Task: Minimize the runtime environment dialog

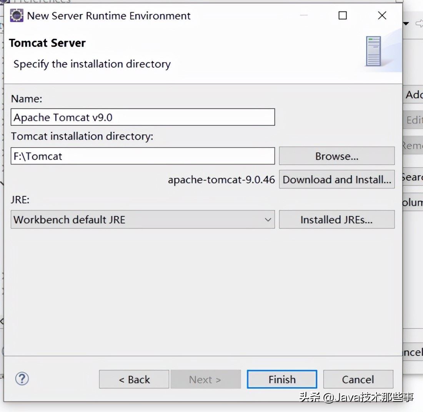Action: [x=304, y=15]
